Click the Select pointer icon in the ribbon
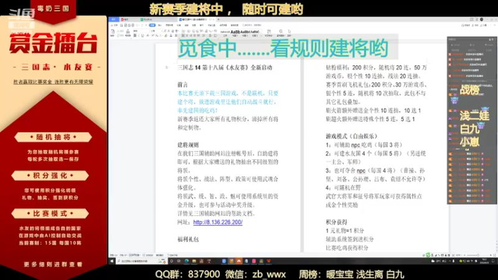This screenshot has width=498, height=280. click(289, 32)
